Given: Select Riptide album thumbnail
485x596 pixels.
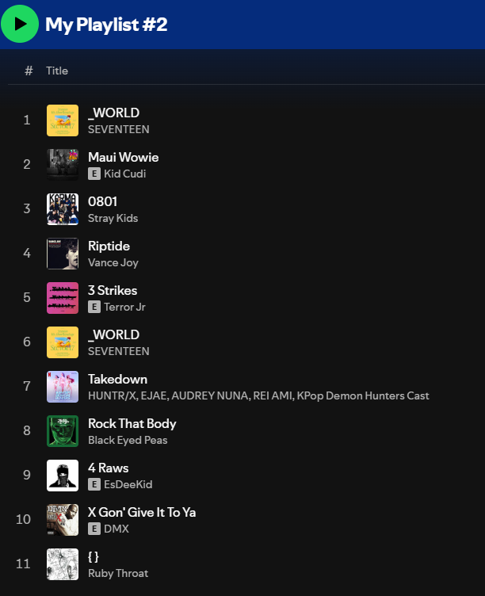Looking at the screenshot, I should click(x=63, y=254).
